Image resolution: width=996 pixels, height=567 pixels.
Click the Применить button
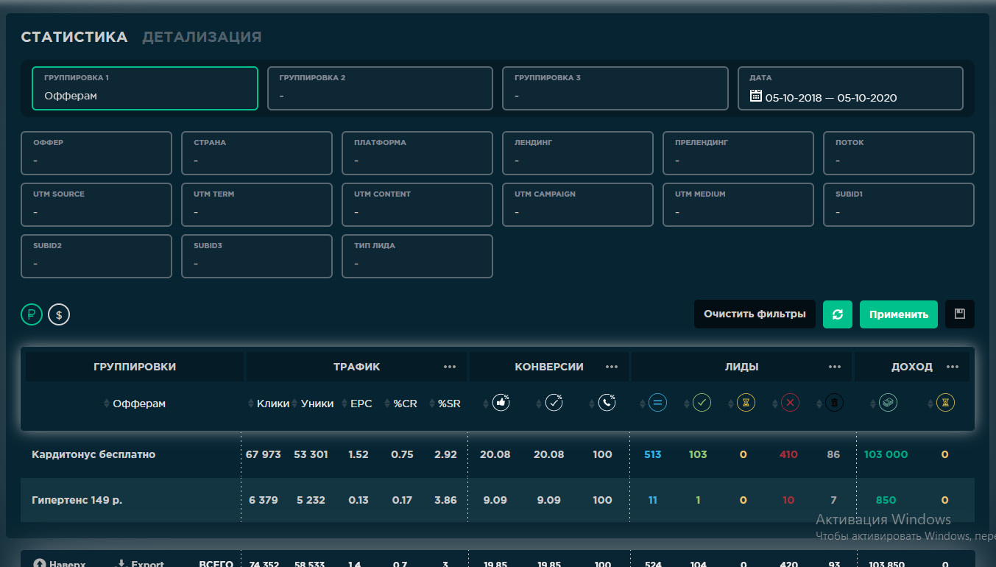coord(898,314)
